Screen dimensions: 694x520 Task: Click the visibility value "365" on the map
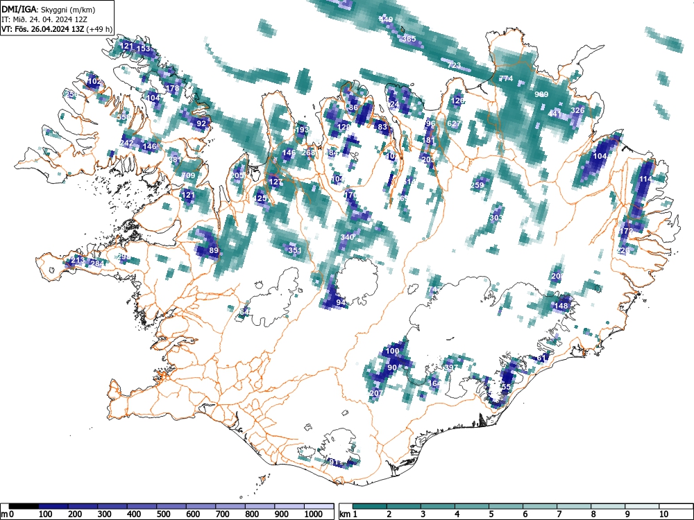(409, 38)
